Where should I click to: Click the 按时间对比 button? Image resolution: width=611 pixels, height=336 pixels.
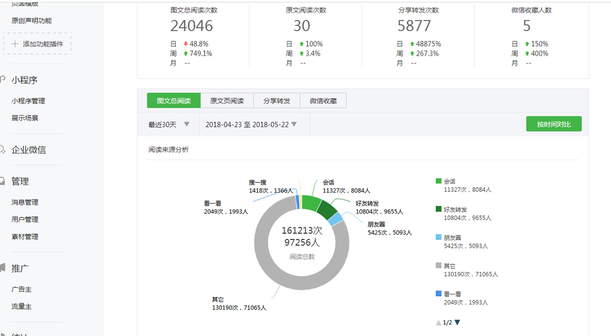[554, 124]
